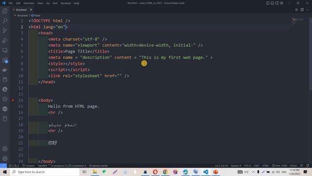
Task: Change end of line sequence via CRLF
Action: coord(256,166)
